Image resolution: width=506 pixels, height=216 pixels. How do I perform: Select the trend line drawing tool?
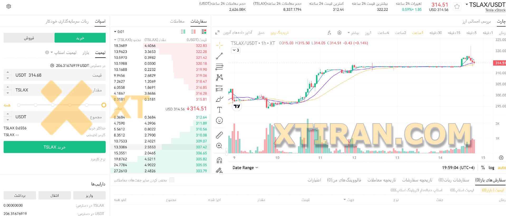[x=219, y=56]
